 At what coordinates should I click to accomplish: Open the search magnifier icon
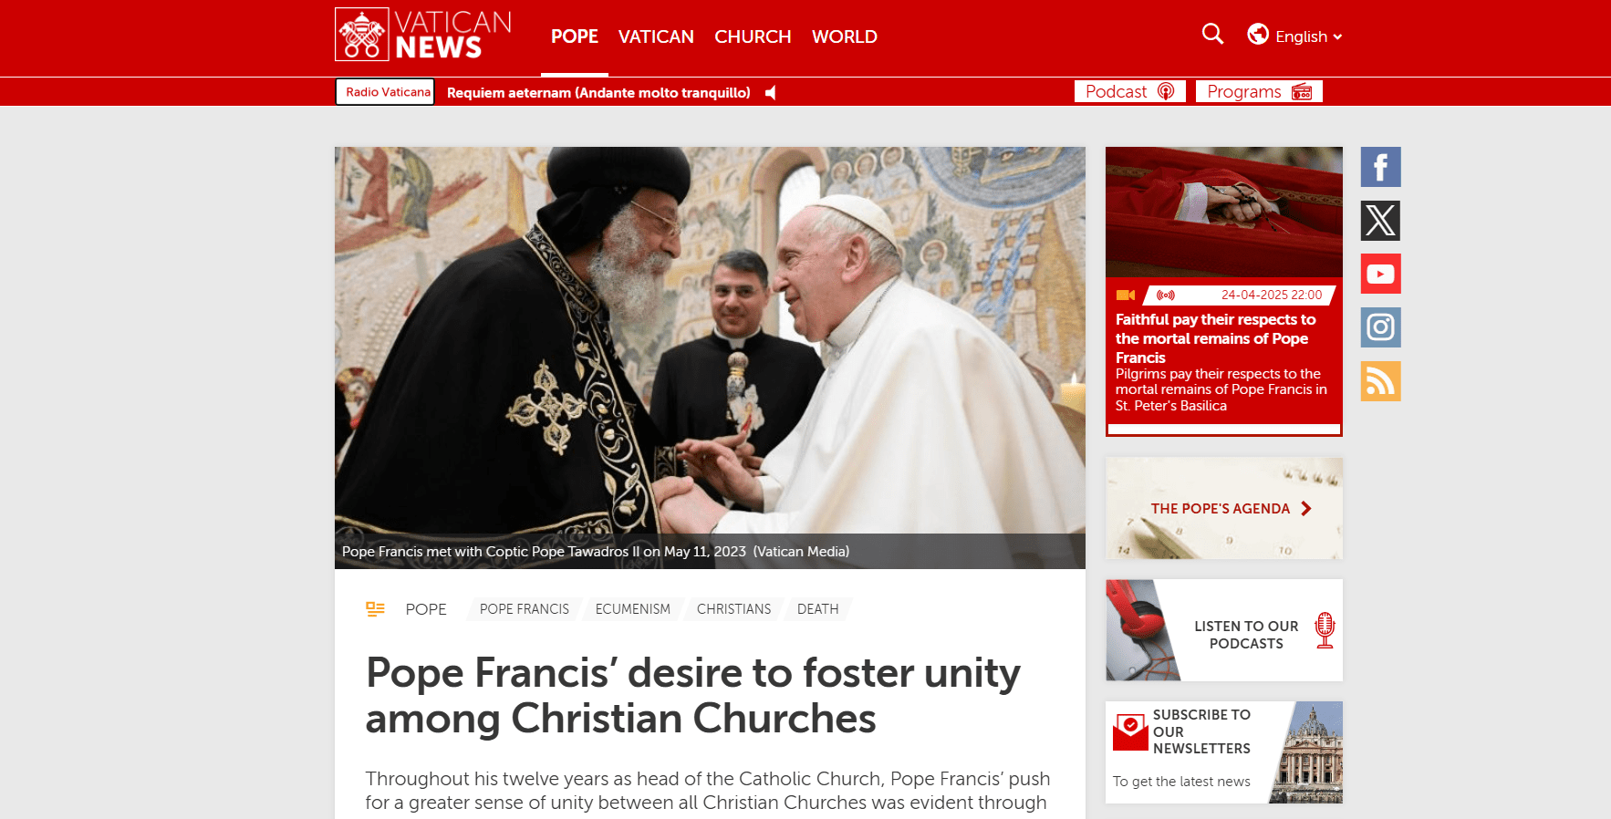(x=1212, y=35)
